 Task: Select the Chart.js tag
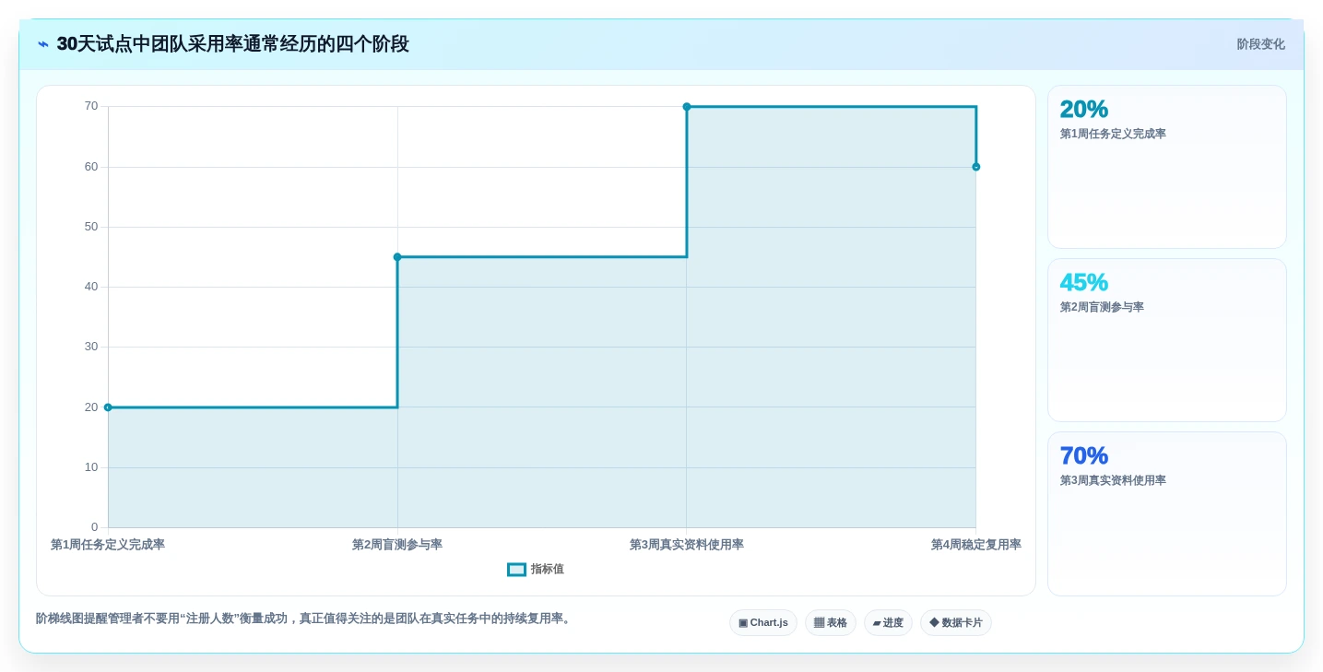[763, 623]
